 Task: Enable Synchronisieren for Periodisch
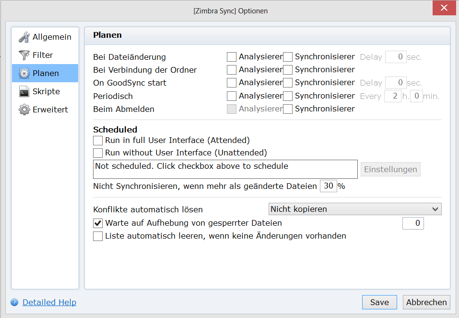coord(288,96)
